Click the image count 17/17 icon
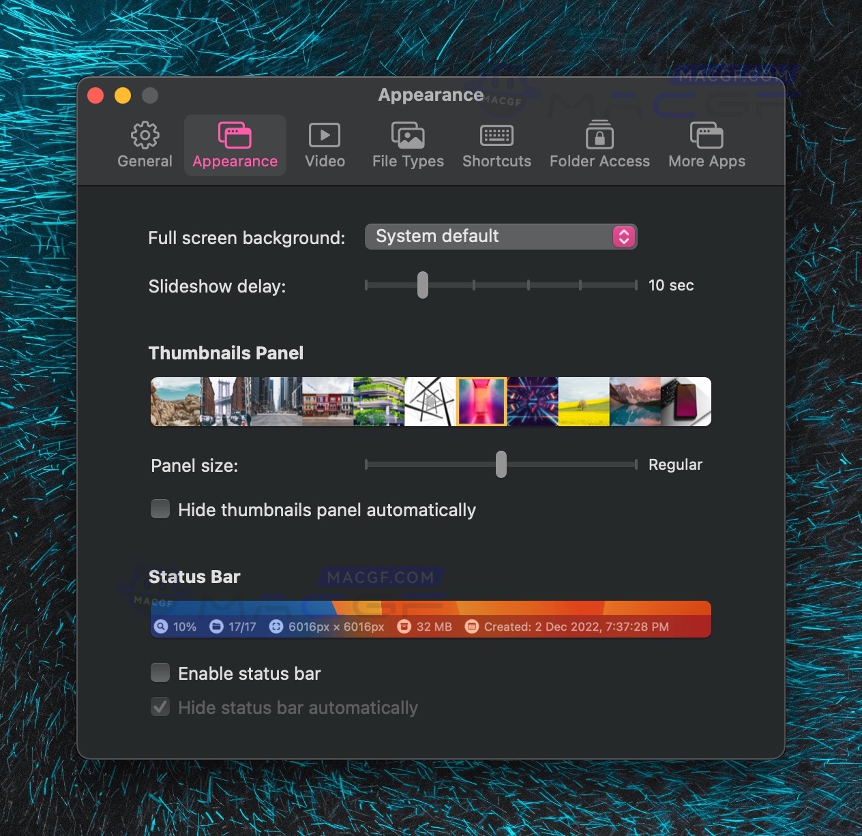The image size is (862, 836). coord(216,626)
